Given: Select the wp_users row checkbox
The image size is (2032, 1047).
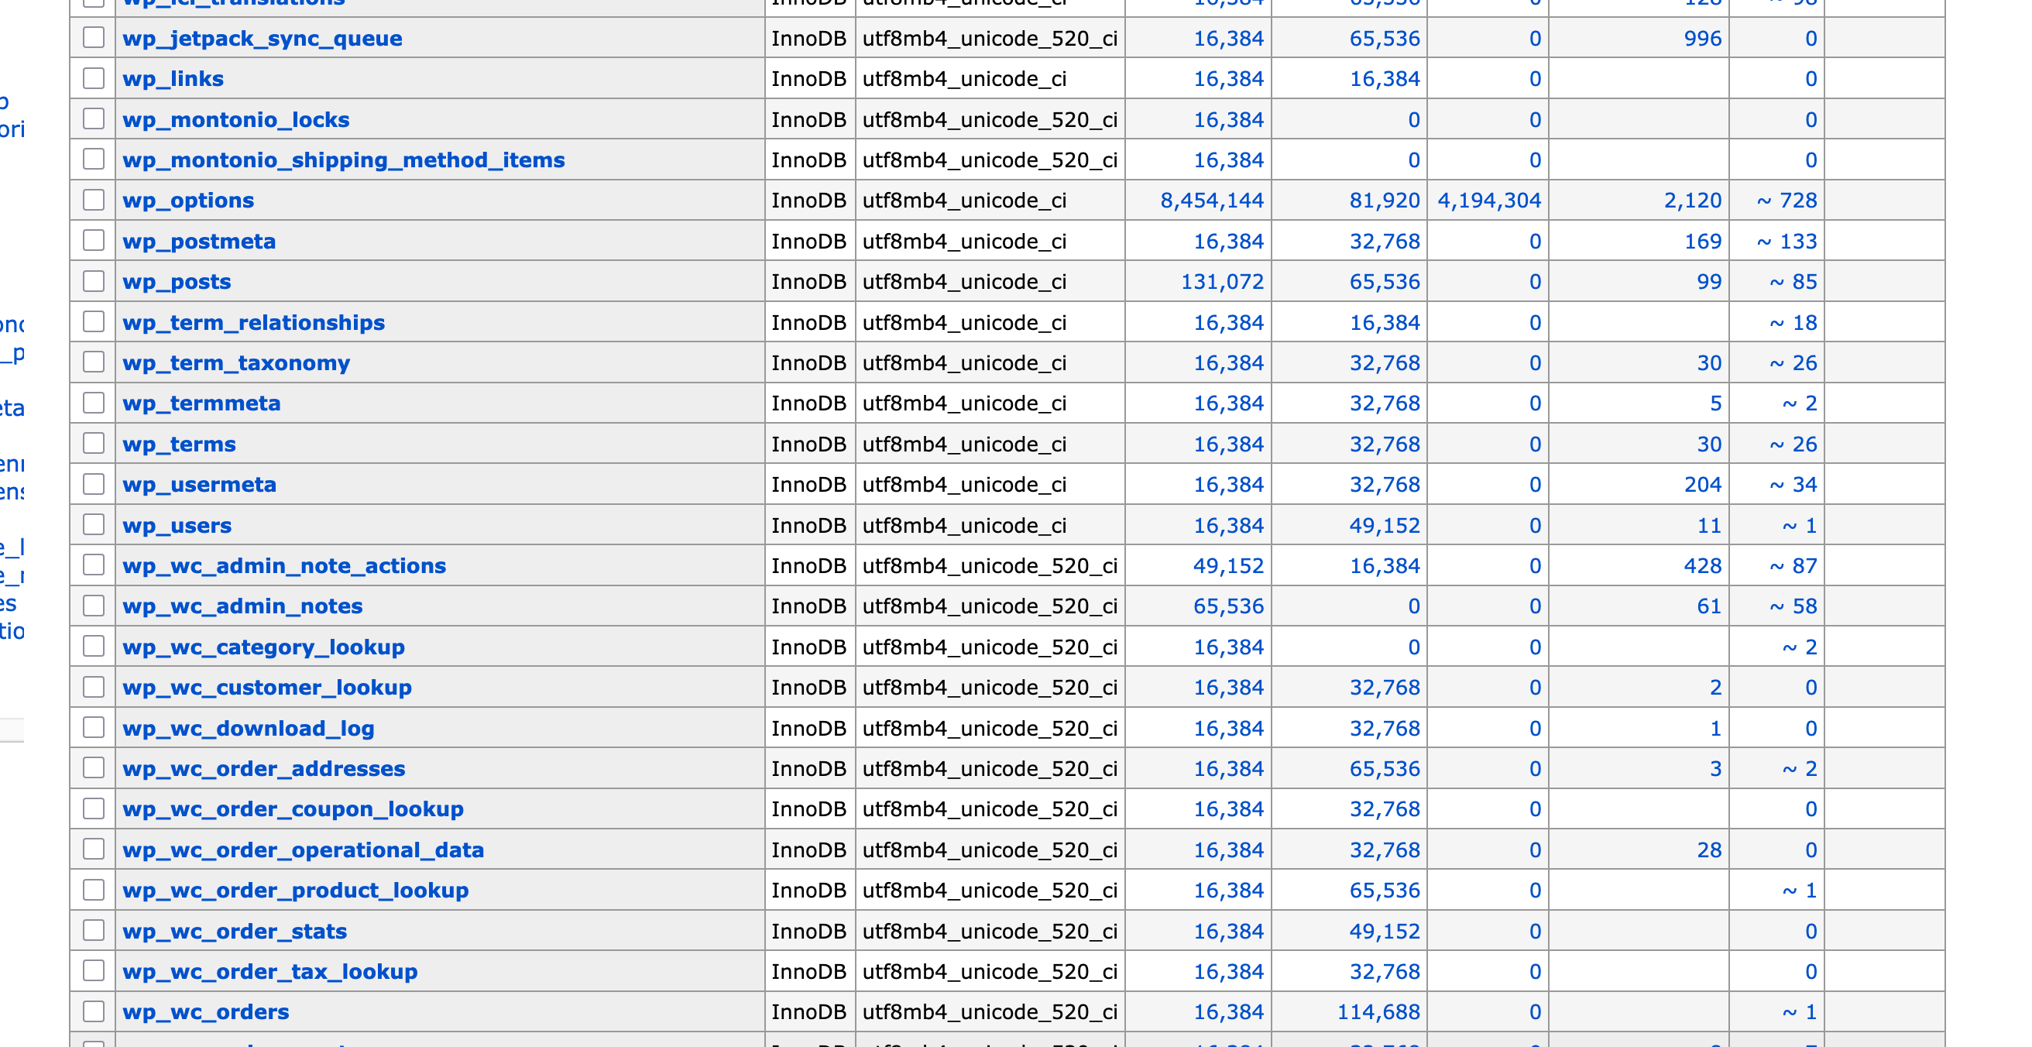Looking at the screenshot, I should pos(94,524).
